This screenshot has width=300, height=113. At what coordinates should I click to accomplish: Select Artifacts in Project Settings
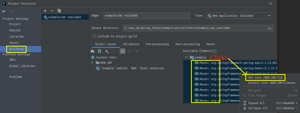coord(17,49)
